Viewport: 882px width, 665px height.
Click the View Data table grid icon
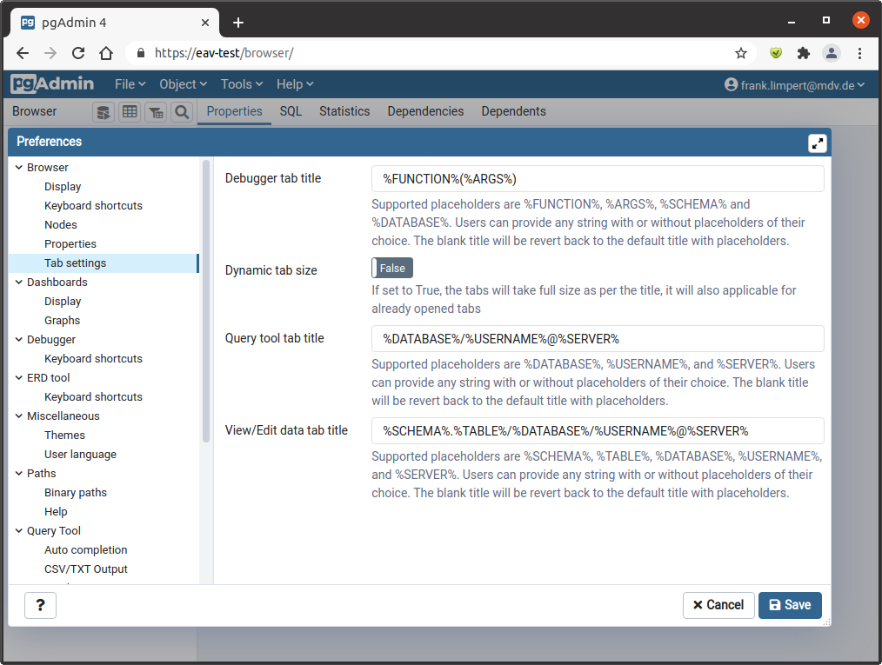tap(130, 112)
